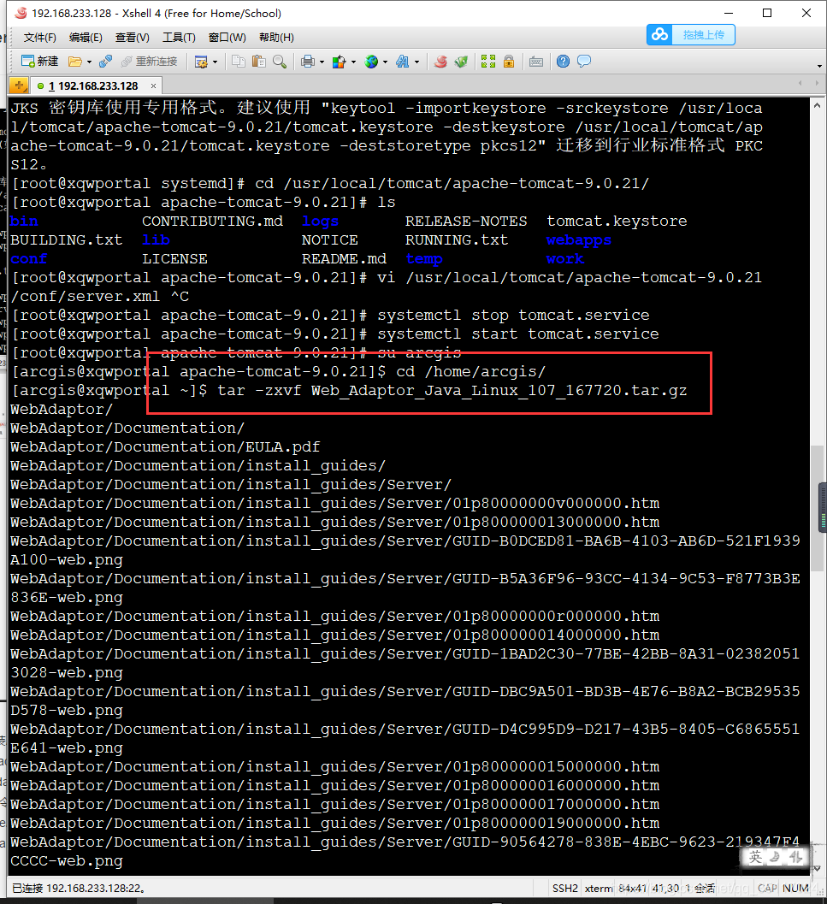Click the terminal scrollbar down arrow
827x904 pixels.
(817, 868)
